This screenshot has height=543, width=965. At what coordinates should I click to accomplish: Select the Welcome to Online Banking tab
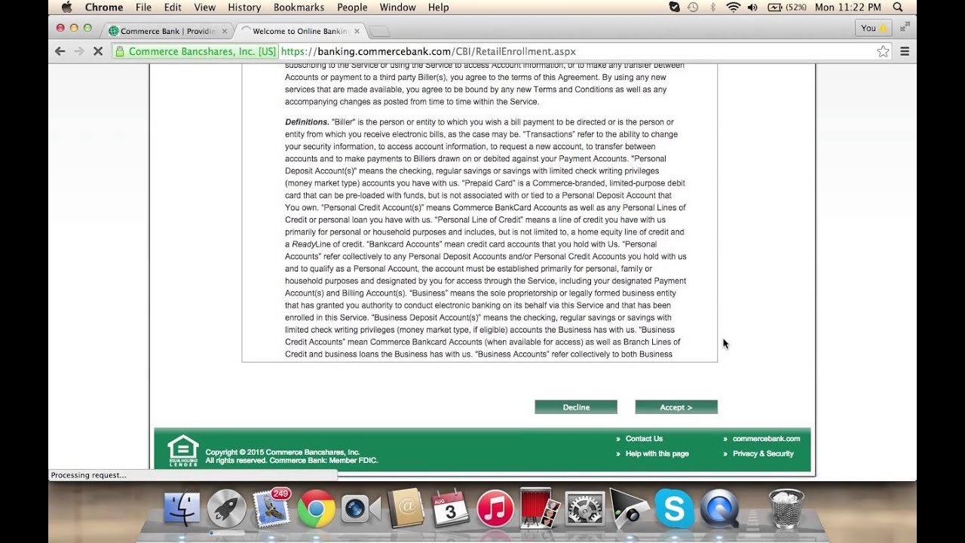click(x=299, y=31)
